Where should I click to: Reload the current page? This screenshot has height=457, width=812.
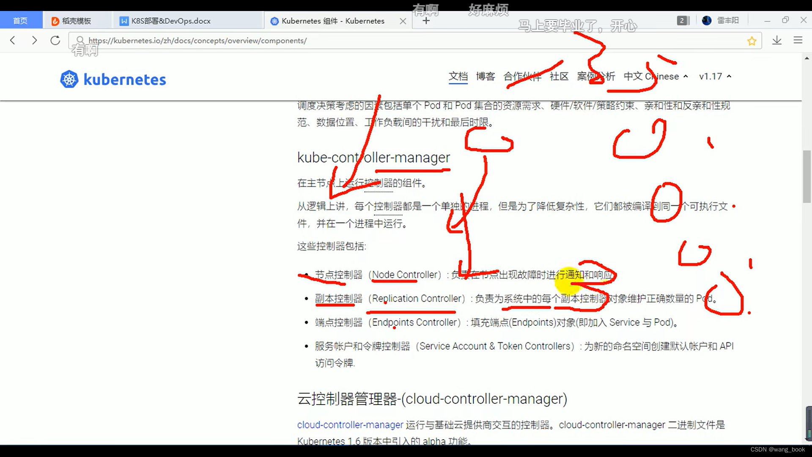coord(55,41)
